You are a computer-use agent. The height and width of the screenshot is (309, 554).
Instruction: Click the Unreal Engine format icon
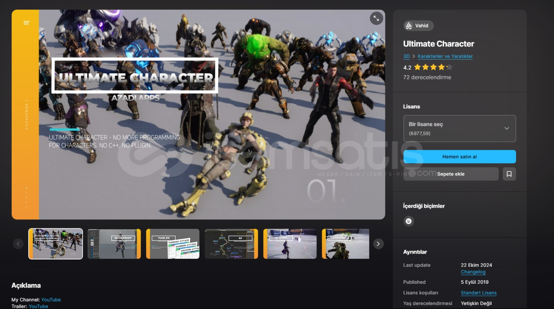tap(409, 221)
